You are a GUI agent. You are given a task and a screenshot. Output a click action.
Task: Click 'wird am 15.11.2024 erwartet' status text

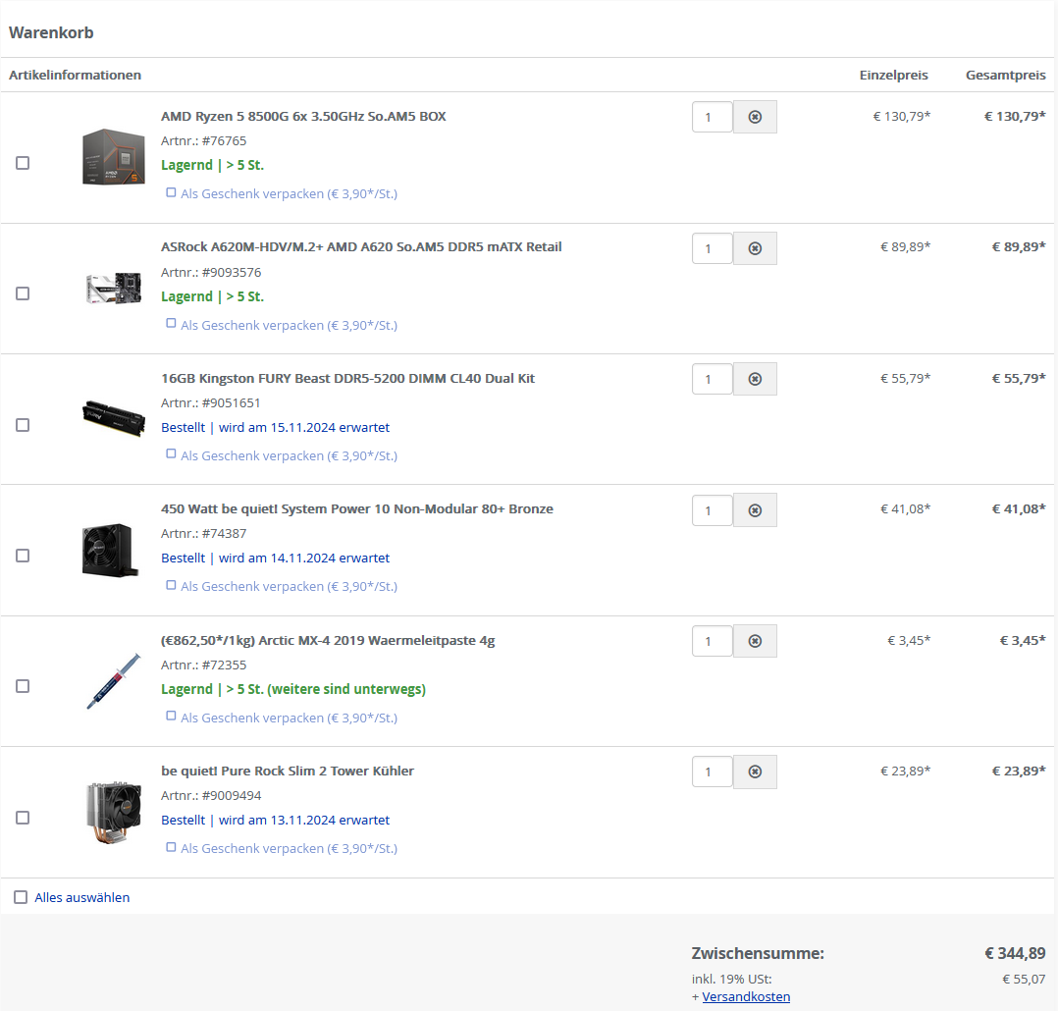coord(303,427)
